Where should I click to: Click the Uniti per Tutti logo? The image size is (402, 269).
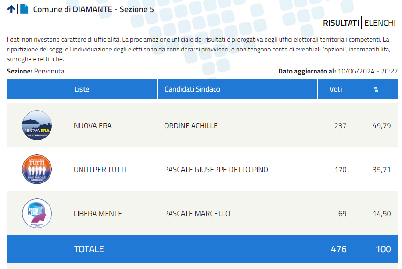pyautogui.click(x=37, y=169)
